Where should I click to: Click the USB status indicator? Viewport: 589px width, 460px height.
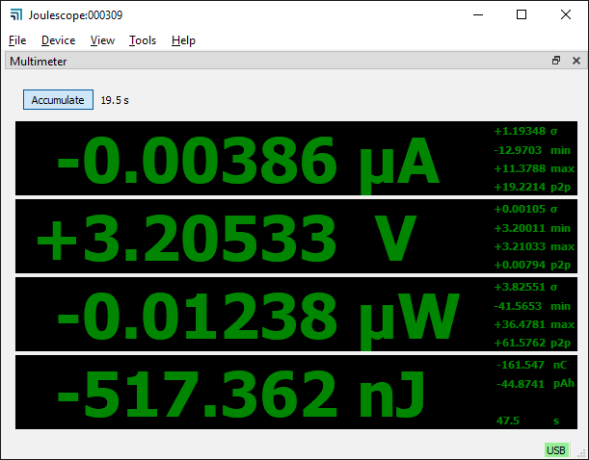point(556,449)
